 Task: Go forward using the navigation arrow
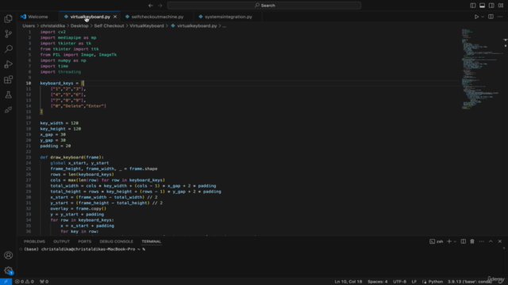pos(160,6)
